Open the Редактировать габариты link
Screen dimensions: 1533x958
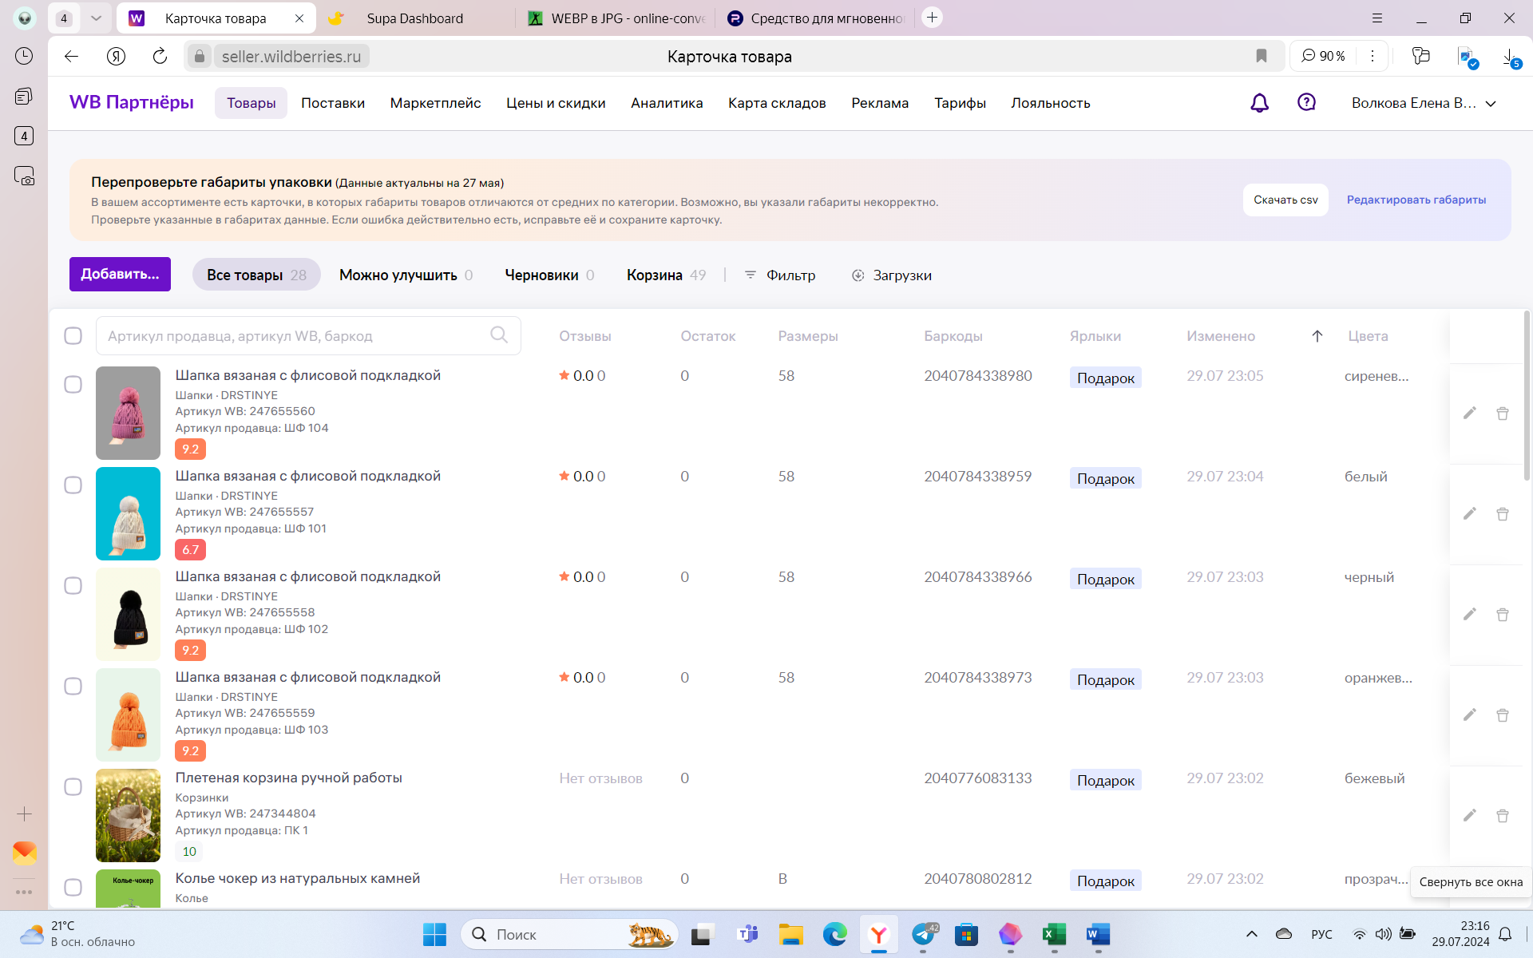coord(1416,200)
